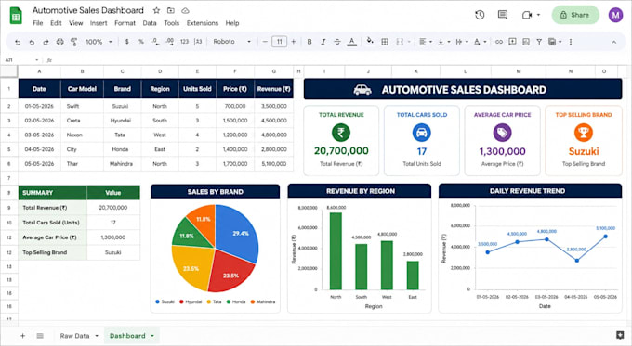632x346 pixels.
Task: Select the Total Revenue value 20,700,000 cell
Action: 113,208
